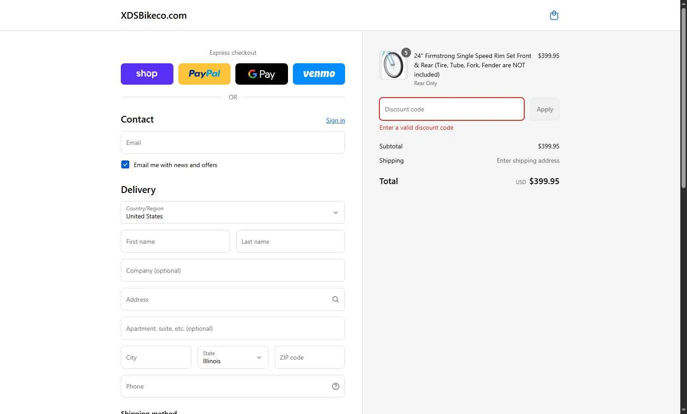This screenshot has width=687, height=414.
Task: Open the XDSBikeco.com store homepage link
Action: tap(154, 16)
